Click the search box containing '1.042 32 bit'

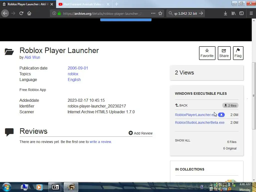[186, 13]
